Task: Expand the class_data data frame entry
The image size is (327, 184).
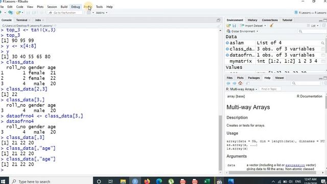Action: 227,49
